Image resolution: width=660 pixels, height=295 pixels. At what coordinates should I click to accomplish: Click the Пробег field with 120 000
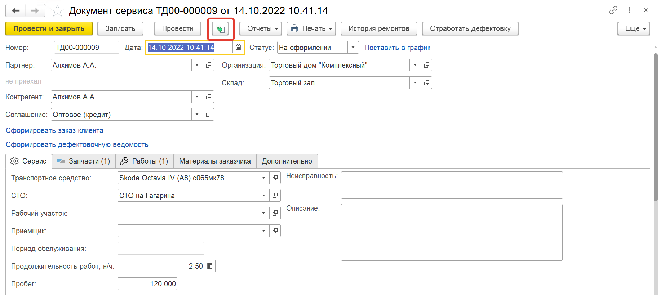point(147,284)
